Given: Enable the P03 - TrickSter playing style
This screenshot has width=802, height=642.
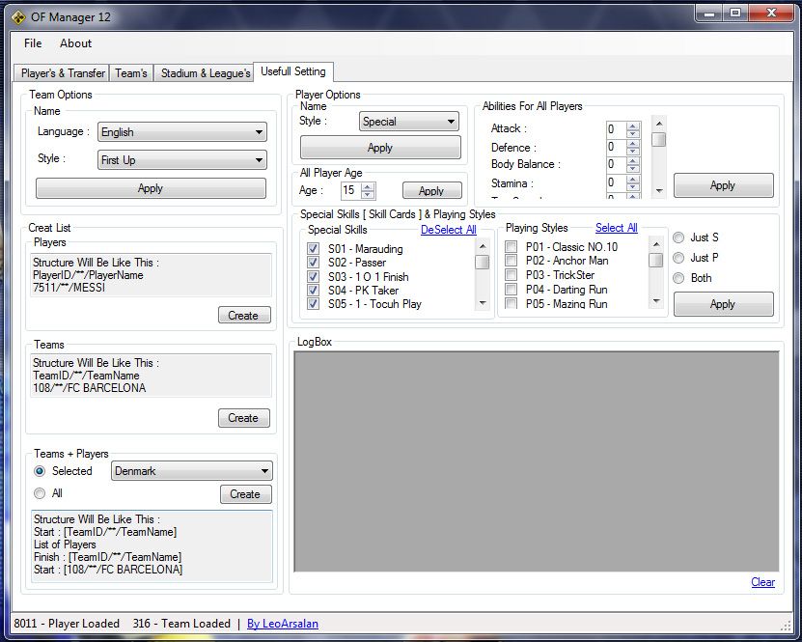Looking at the screenshot, I should coord(511,275).
